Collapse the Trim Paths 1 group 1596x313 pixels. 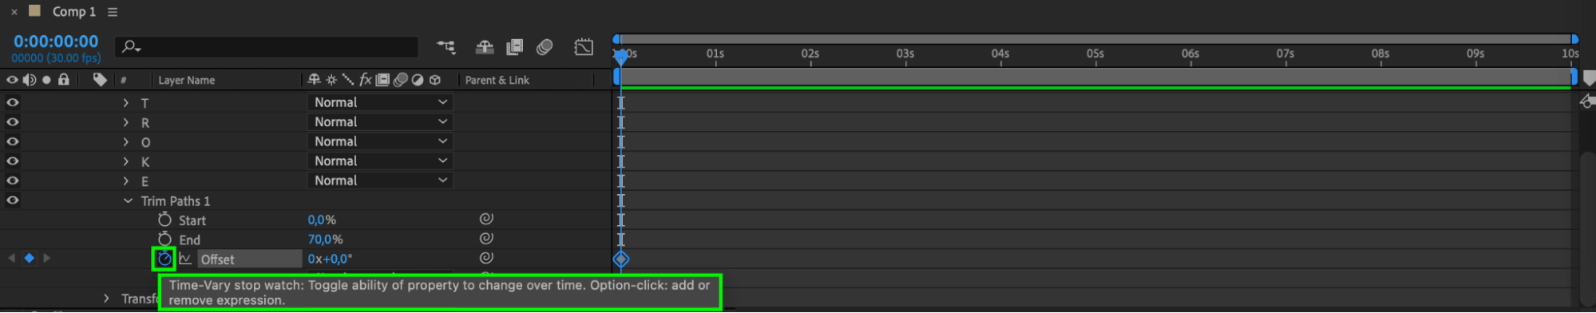tap(128, 201)
